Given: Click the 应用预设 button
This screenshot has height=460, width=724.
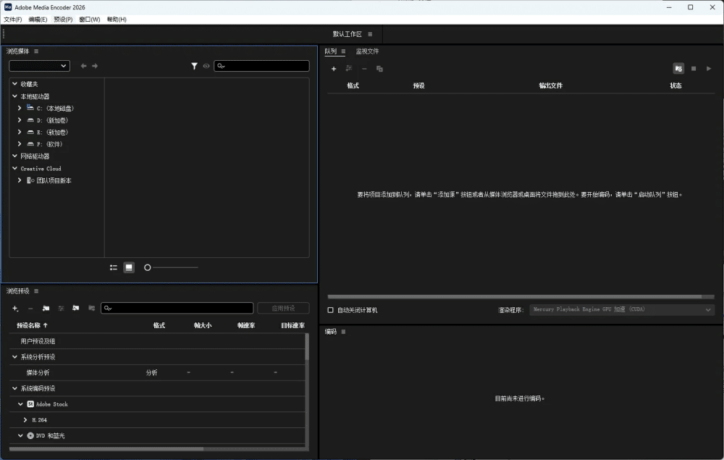Looking at the screenshot, I should click(x=283, y=307).
